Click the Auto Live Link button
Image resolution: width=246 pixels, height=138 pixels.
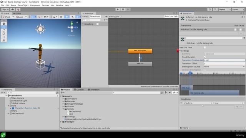coord(171,16)
